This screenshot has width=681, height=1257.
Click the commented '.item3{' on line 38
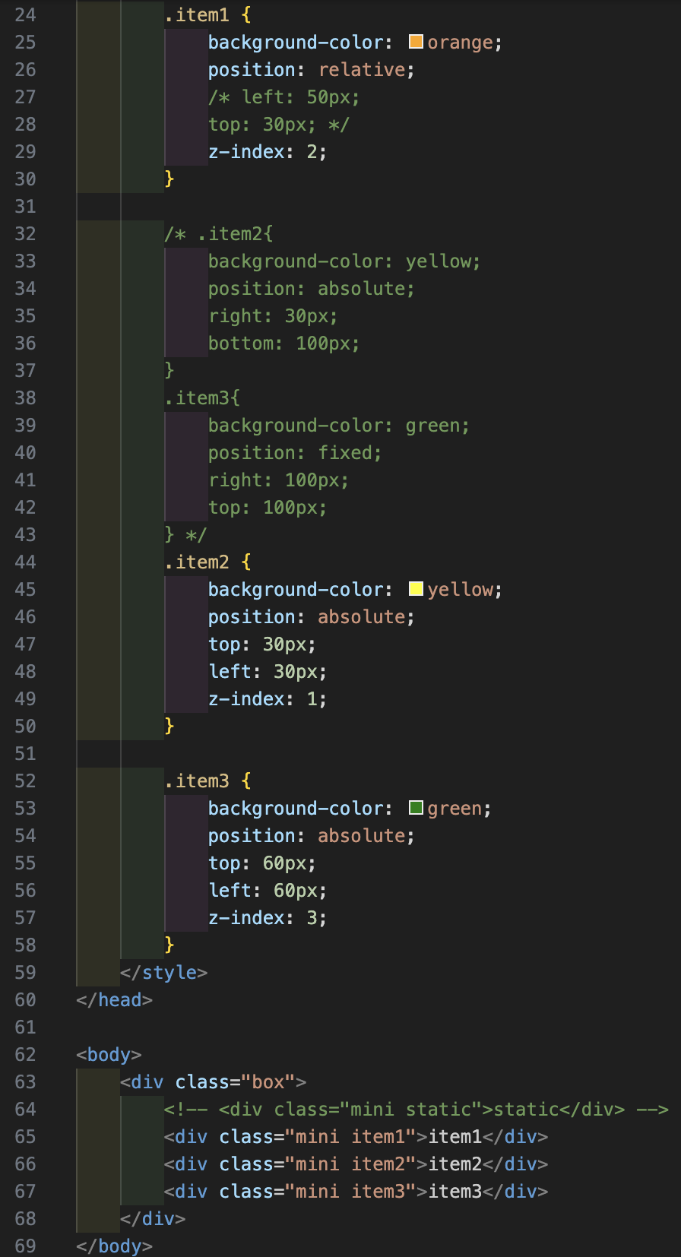tap(202, 397)
